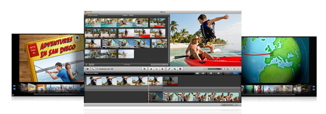Play project from beginning button below clips
Image resolution: width=326 pixels, height=114 pixels.
pyautogui.click(x=92, y=65)
